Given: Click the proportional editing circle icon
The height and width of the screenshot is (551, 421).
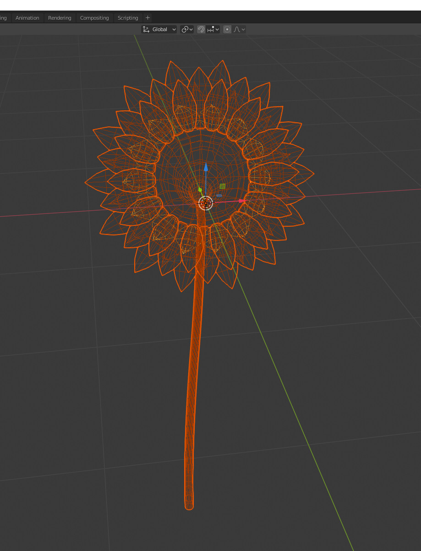Looking at the screenshot, I should [x=227, y=29].
